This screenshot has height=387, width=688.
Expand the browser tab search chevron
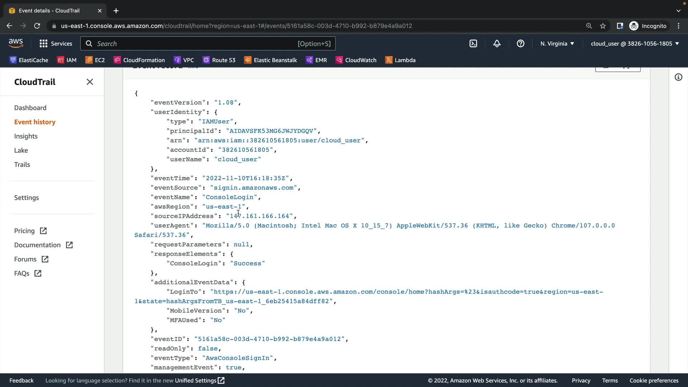678,11
